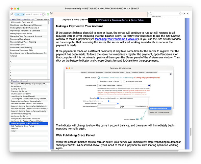
Task: Jump to Relaunch Options: Check Connection Timeout
Action: (29, 109)
